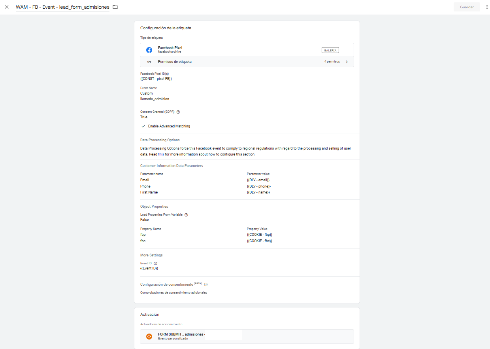Image resolution: width=490 pixels, height=349 pixels.
Task: Open help for Load Properties From Variable
Action: tap(186, 215)
